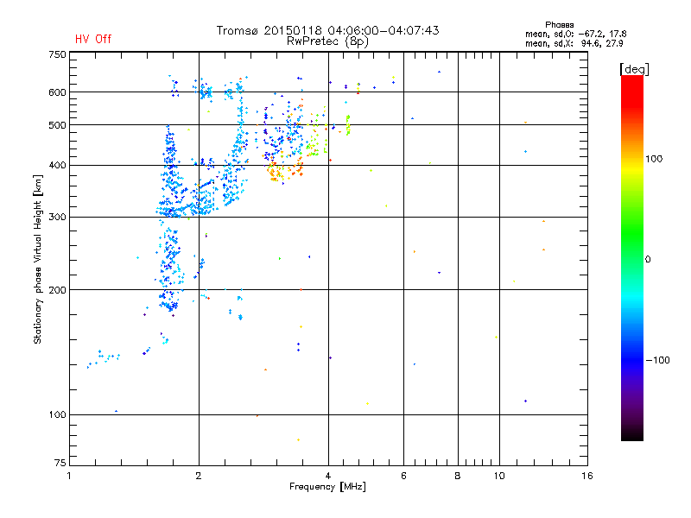Click the 2 frequency axis tick label

tap(199, 476)
